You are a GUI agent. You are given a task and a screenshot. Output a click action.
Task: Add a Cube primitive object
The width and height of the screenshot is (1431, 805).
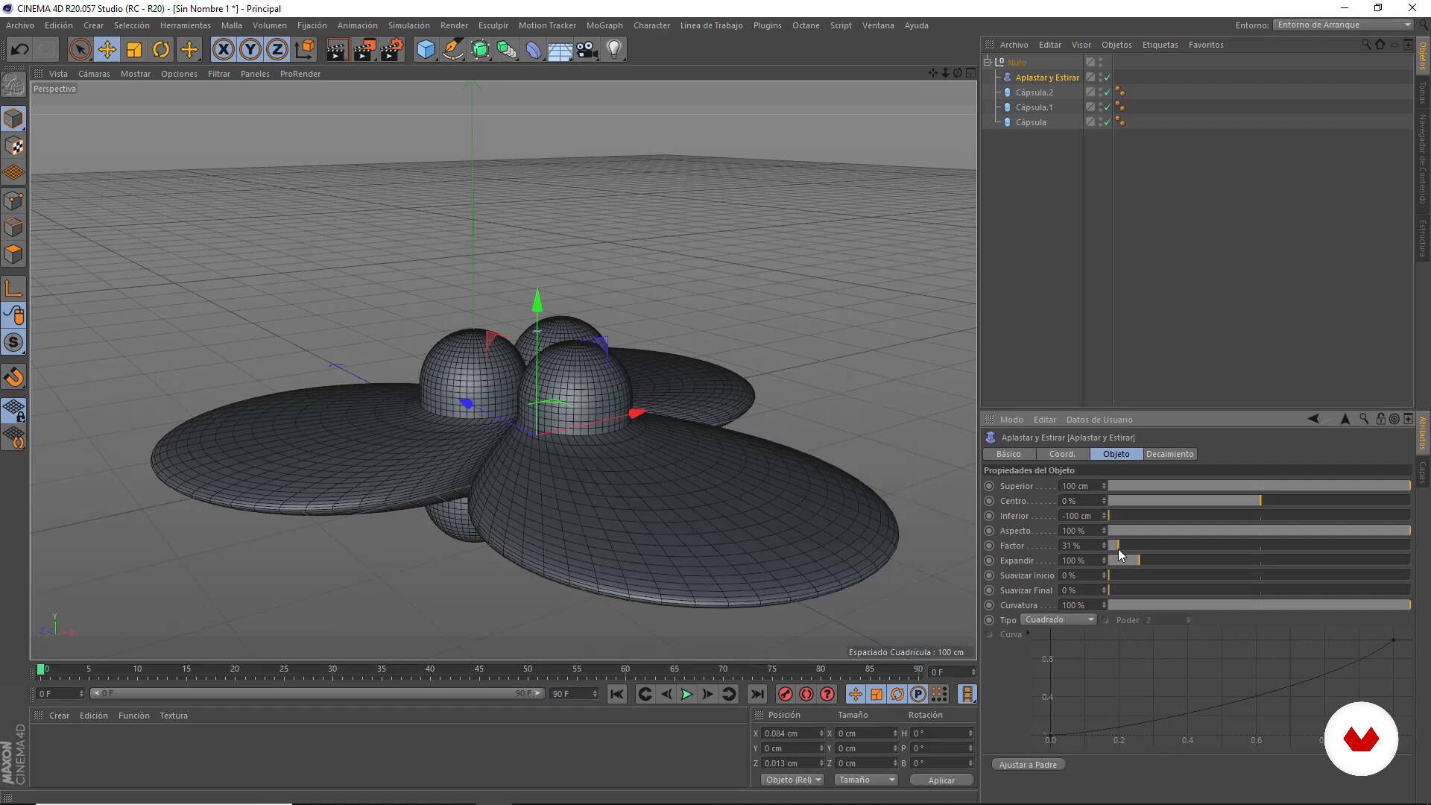pos(426,50)
